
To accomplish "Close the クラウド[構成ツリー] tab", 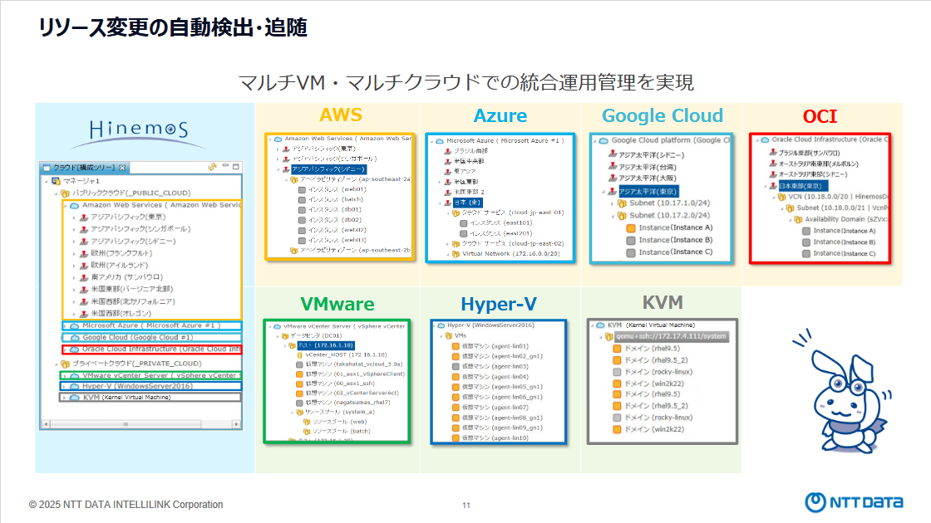I will pyautogui.click(x=123, y=168).
